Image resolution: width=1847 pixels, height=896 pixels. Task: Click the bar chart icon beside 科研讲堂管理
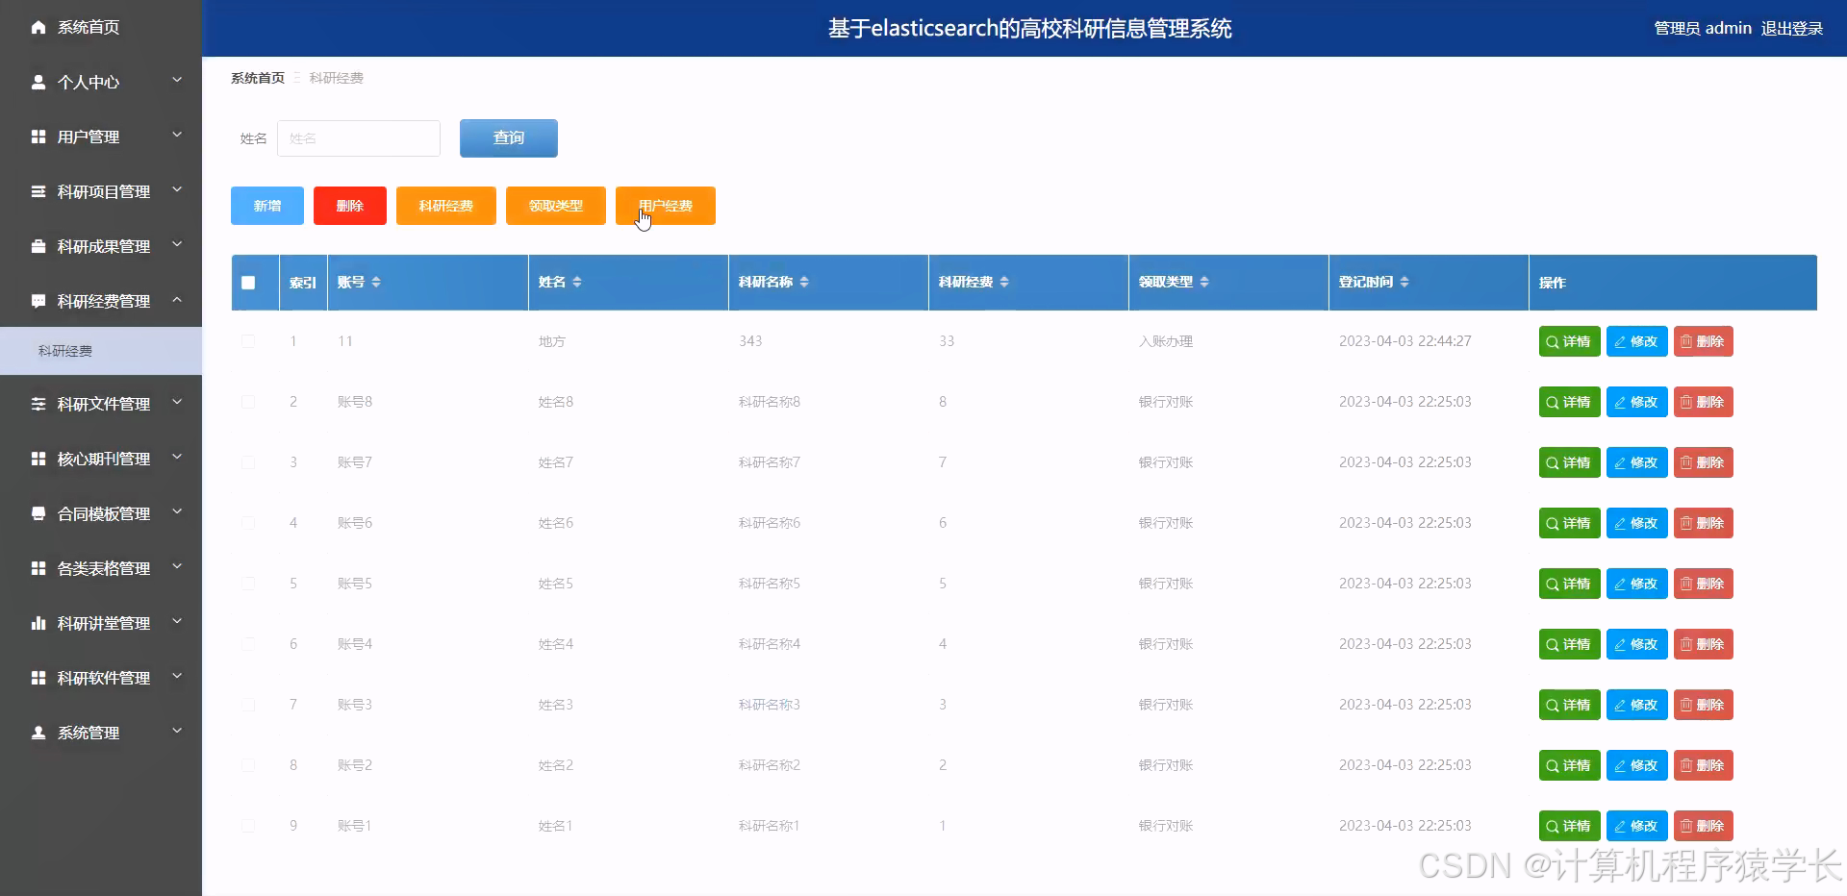click(x=38, y=623)
